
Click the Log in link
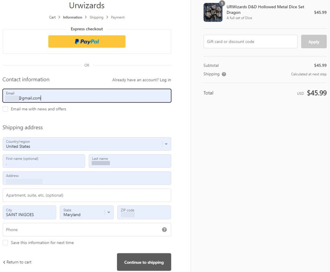click(x=165, y=80)
